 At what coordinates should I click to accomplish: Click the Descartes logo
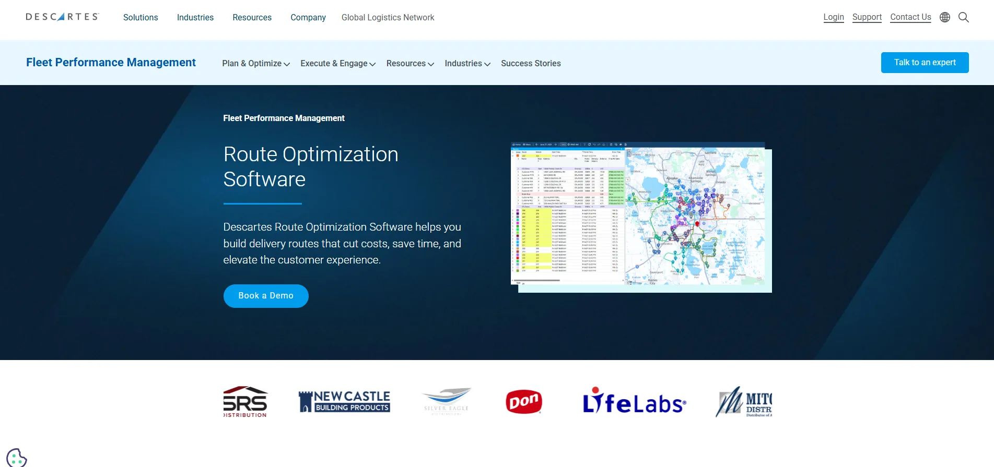click(x=62, y=17)
